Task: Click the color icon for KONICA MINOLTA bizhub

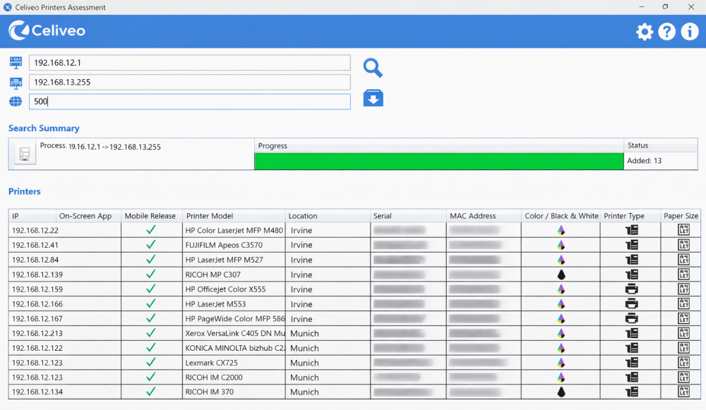Action: point(561,348)
